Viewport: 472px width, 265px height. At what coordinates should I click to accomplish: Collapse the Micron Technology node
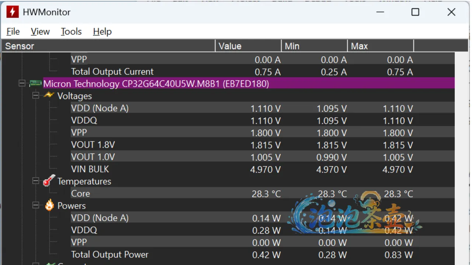tap(22, 84)
